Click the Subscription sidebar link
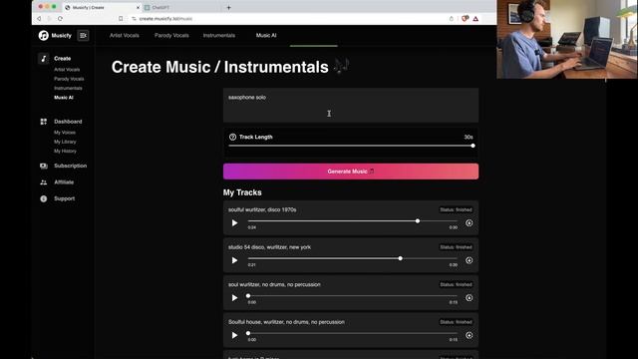Viewport: 638px width, 359px height. 71,167
